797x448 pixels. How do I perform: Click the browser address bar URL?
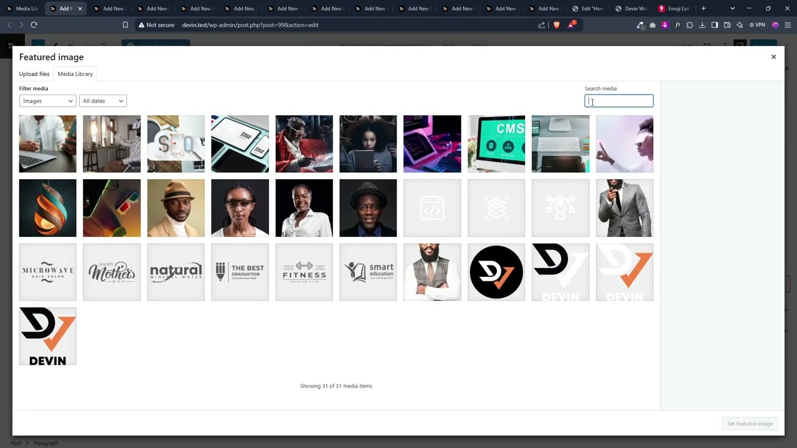[250, 25]
